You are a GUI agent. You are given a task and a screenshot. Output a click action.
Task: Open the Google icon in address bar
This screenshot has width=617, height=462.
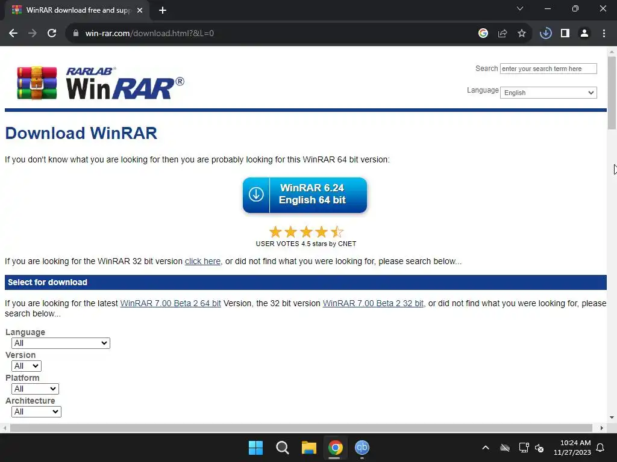(x=483, y=34)
